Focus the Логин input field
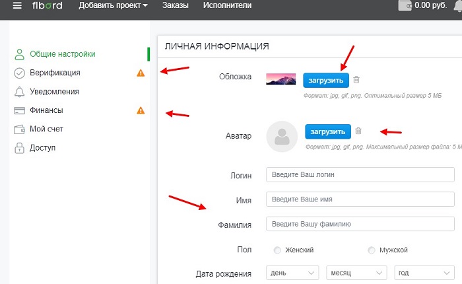462x284 pixels. pyautogui.click(x=360, y=174)
